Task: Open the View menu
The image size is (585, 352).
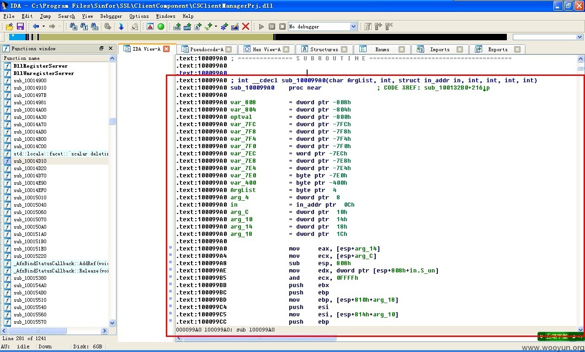Action: 87,16
